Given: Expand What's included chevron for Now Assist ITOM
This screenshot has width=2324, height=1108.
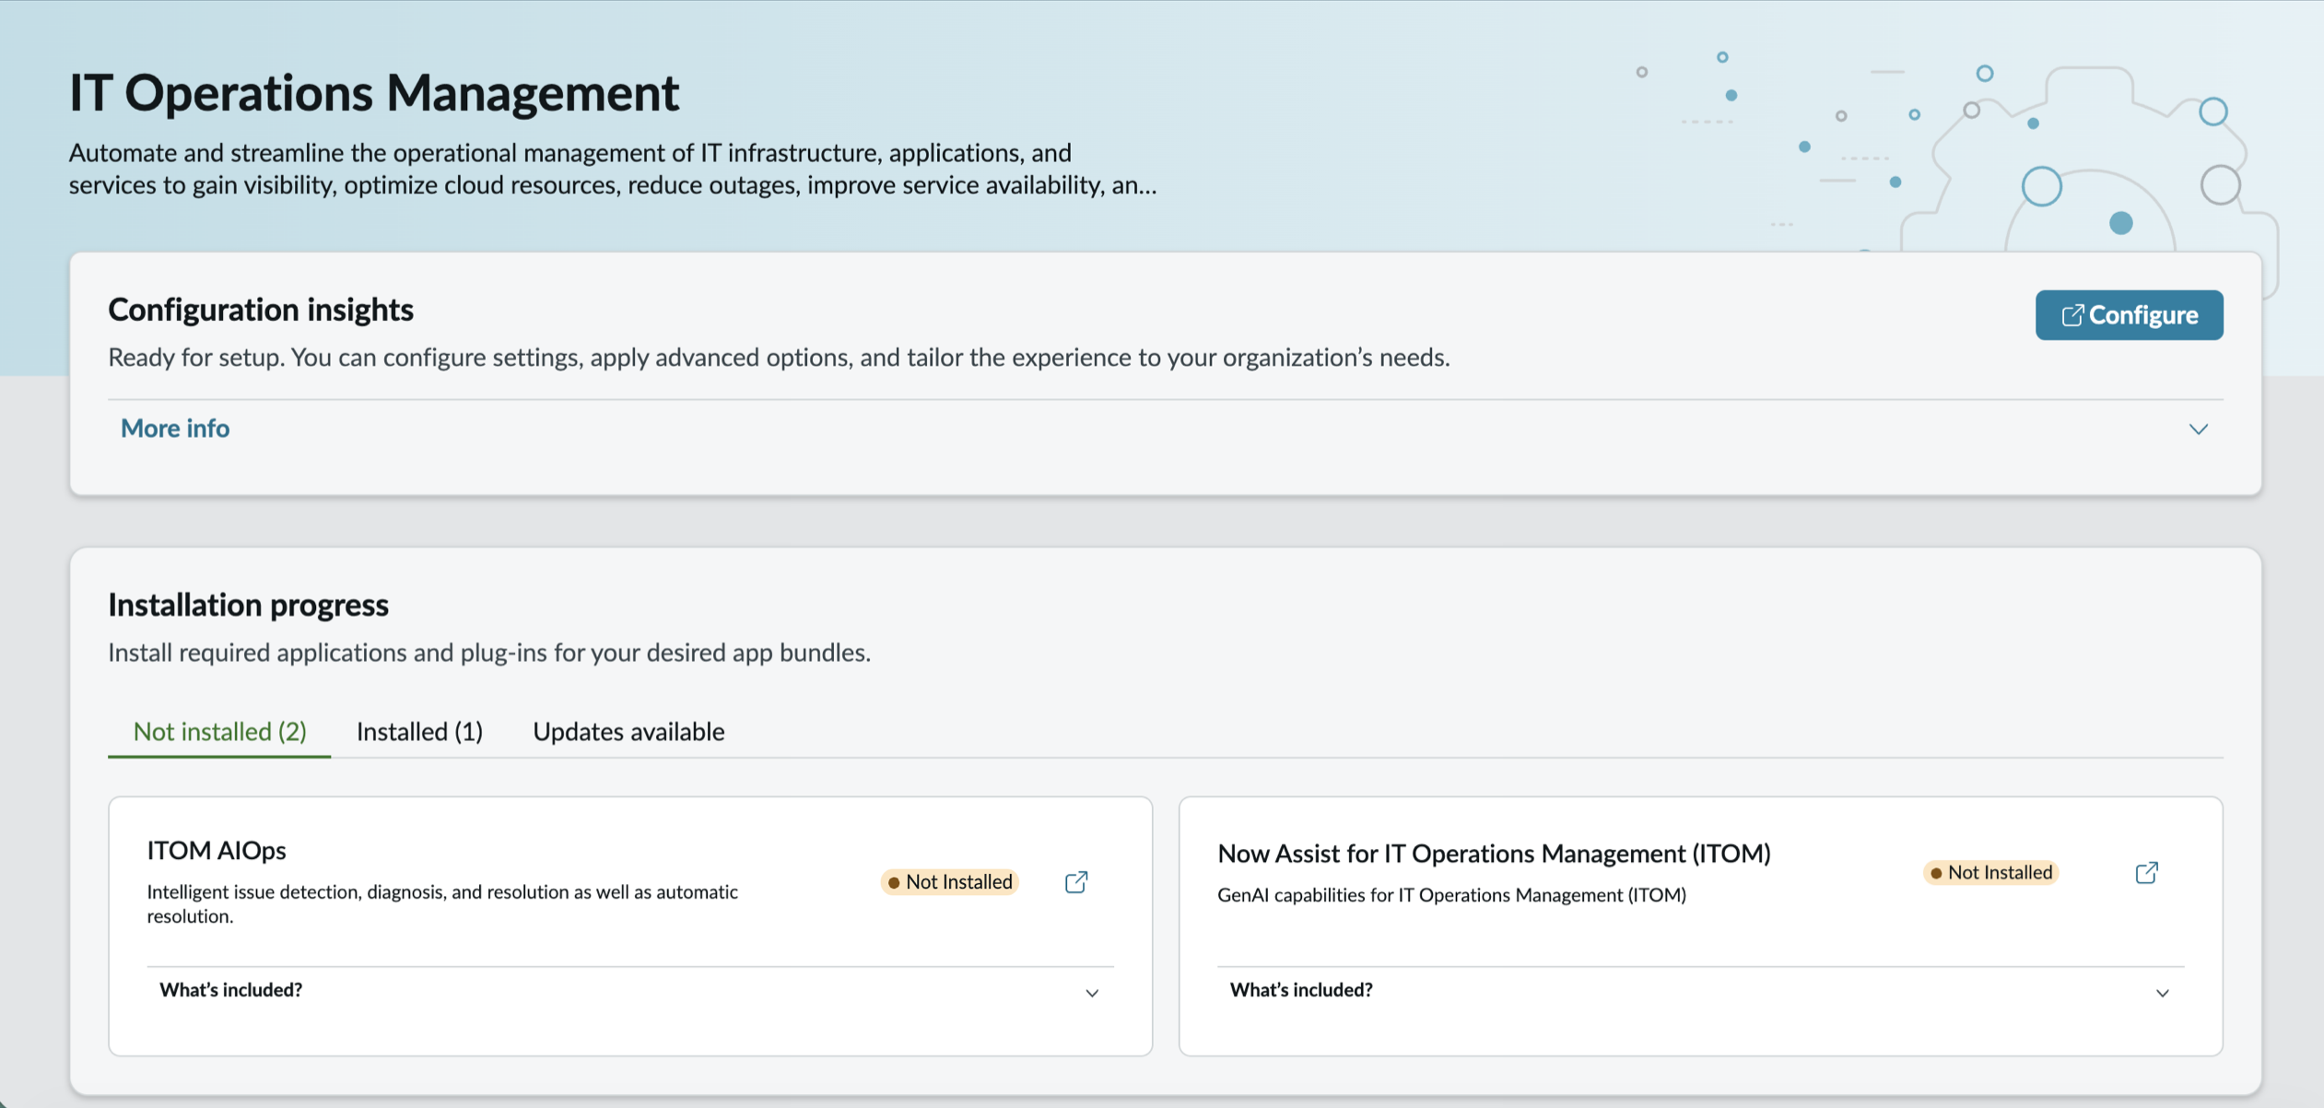Looking at the screenshot, I should (2162, 993).
